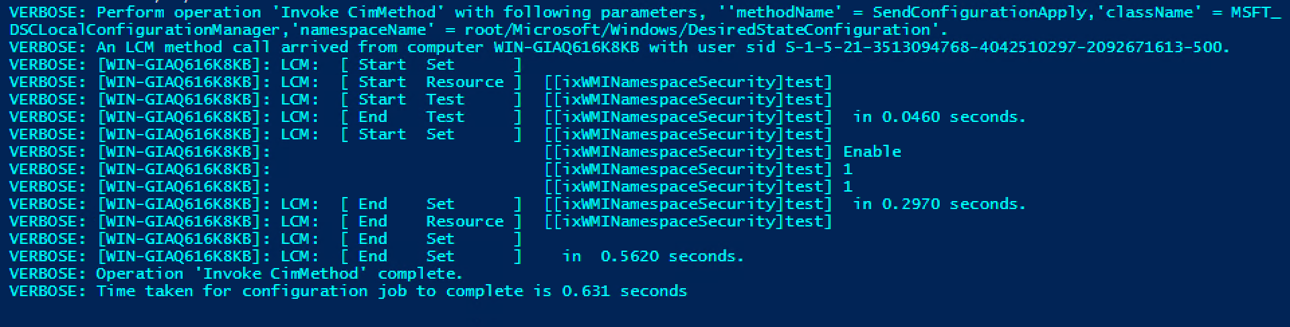Click the 'Perform operation' text on first line
1290x327 pixels.
[x=179, y=12]
